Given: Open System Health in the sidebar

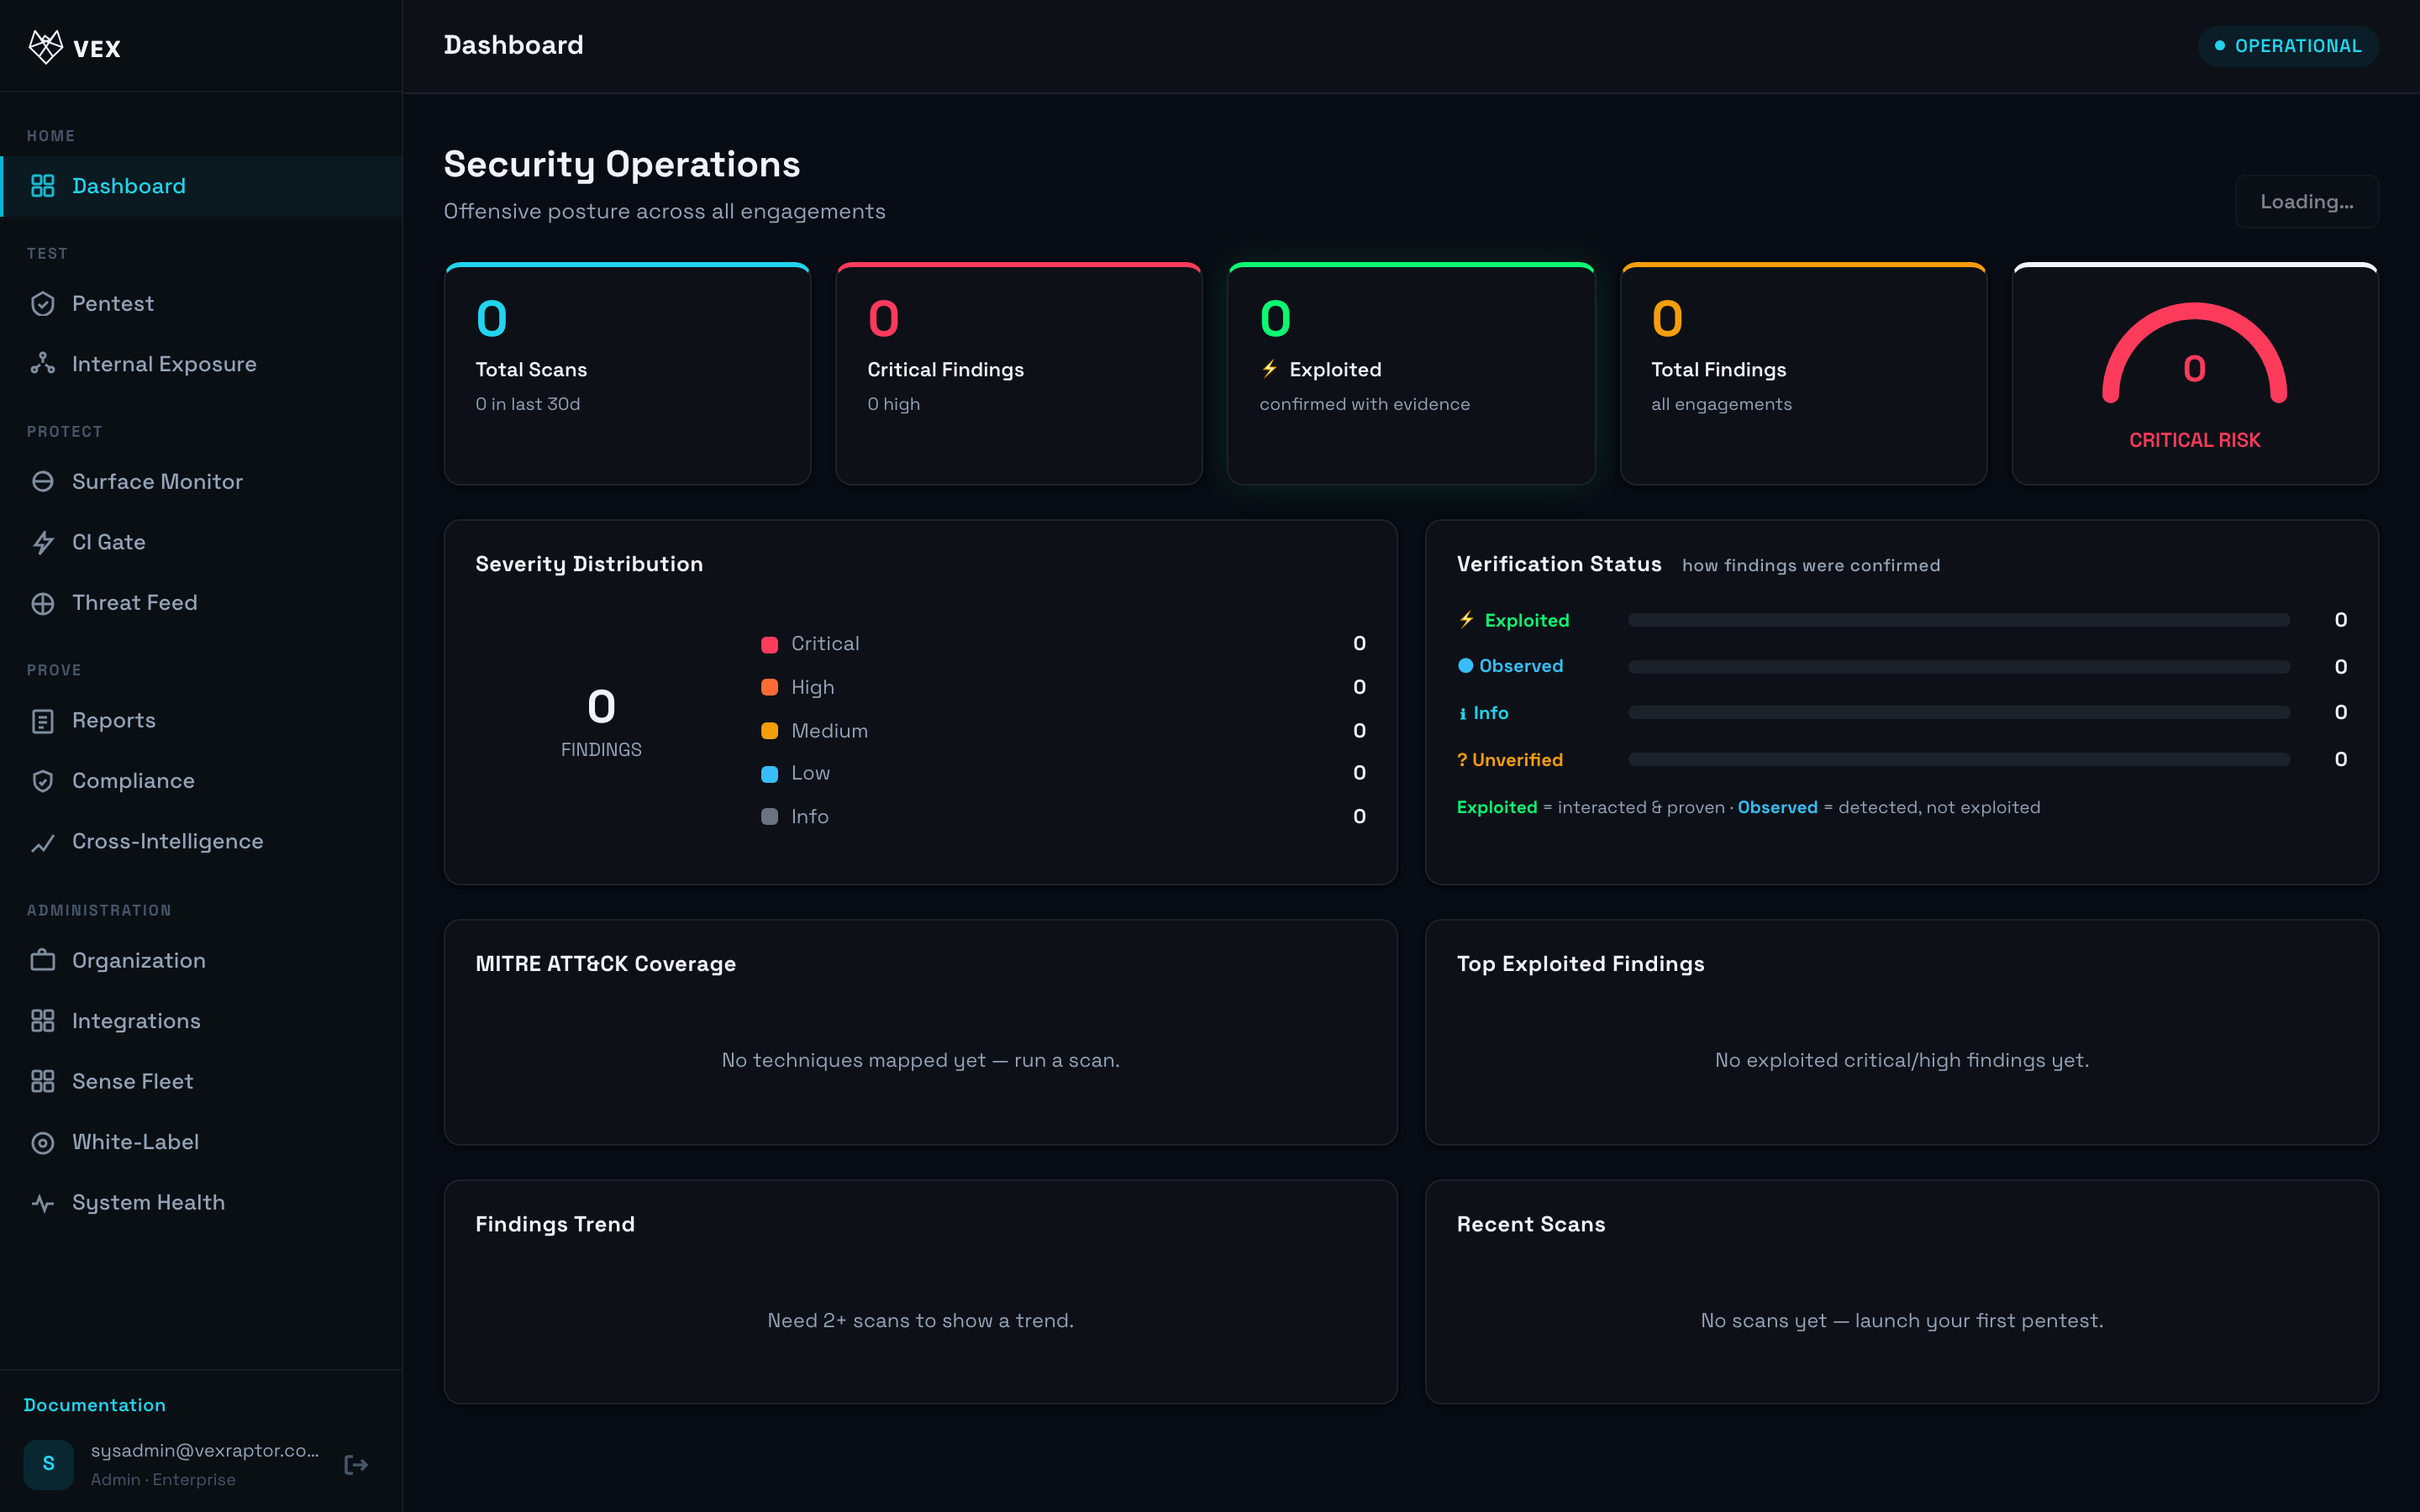Looking at the screenshot, I should point(201,1203).
